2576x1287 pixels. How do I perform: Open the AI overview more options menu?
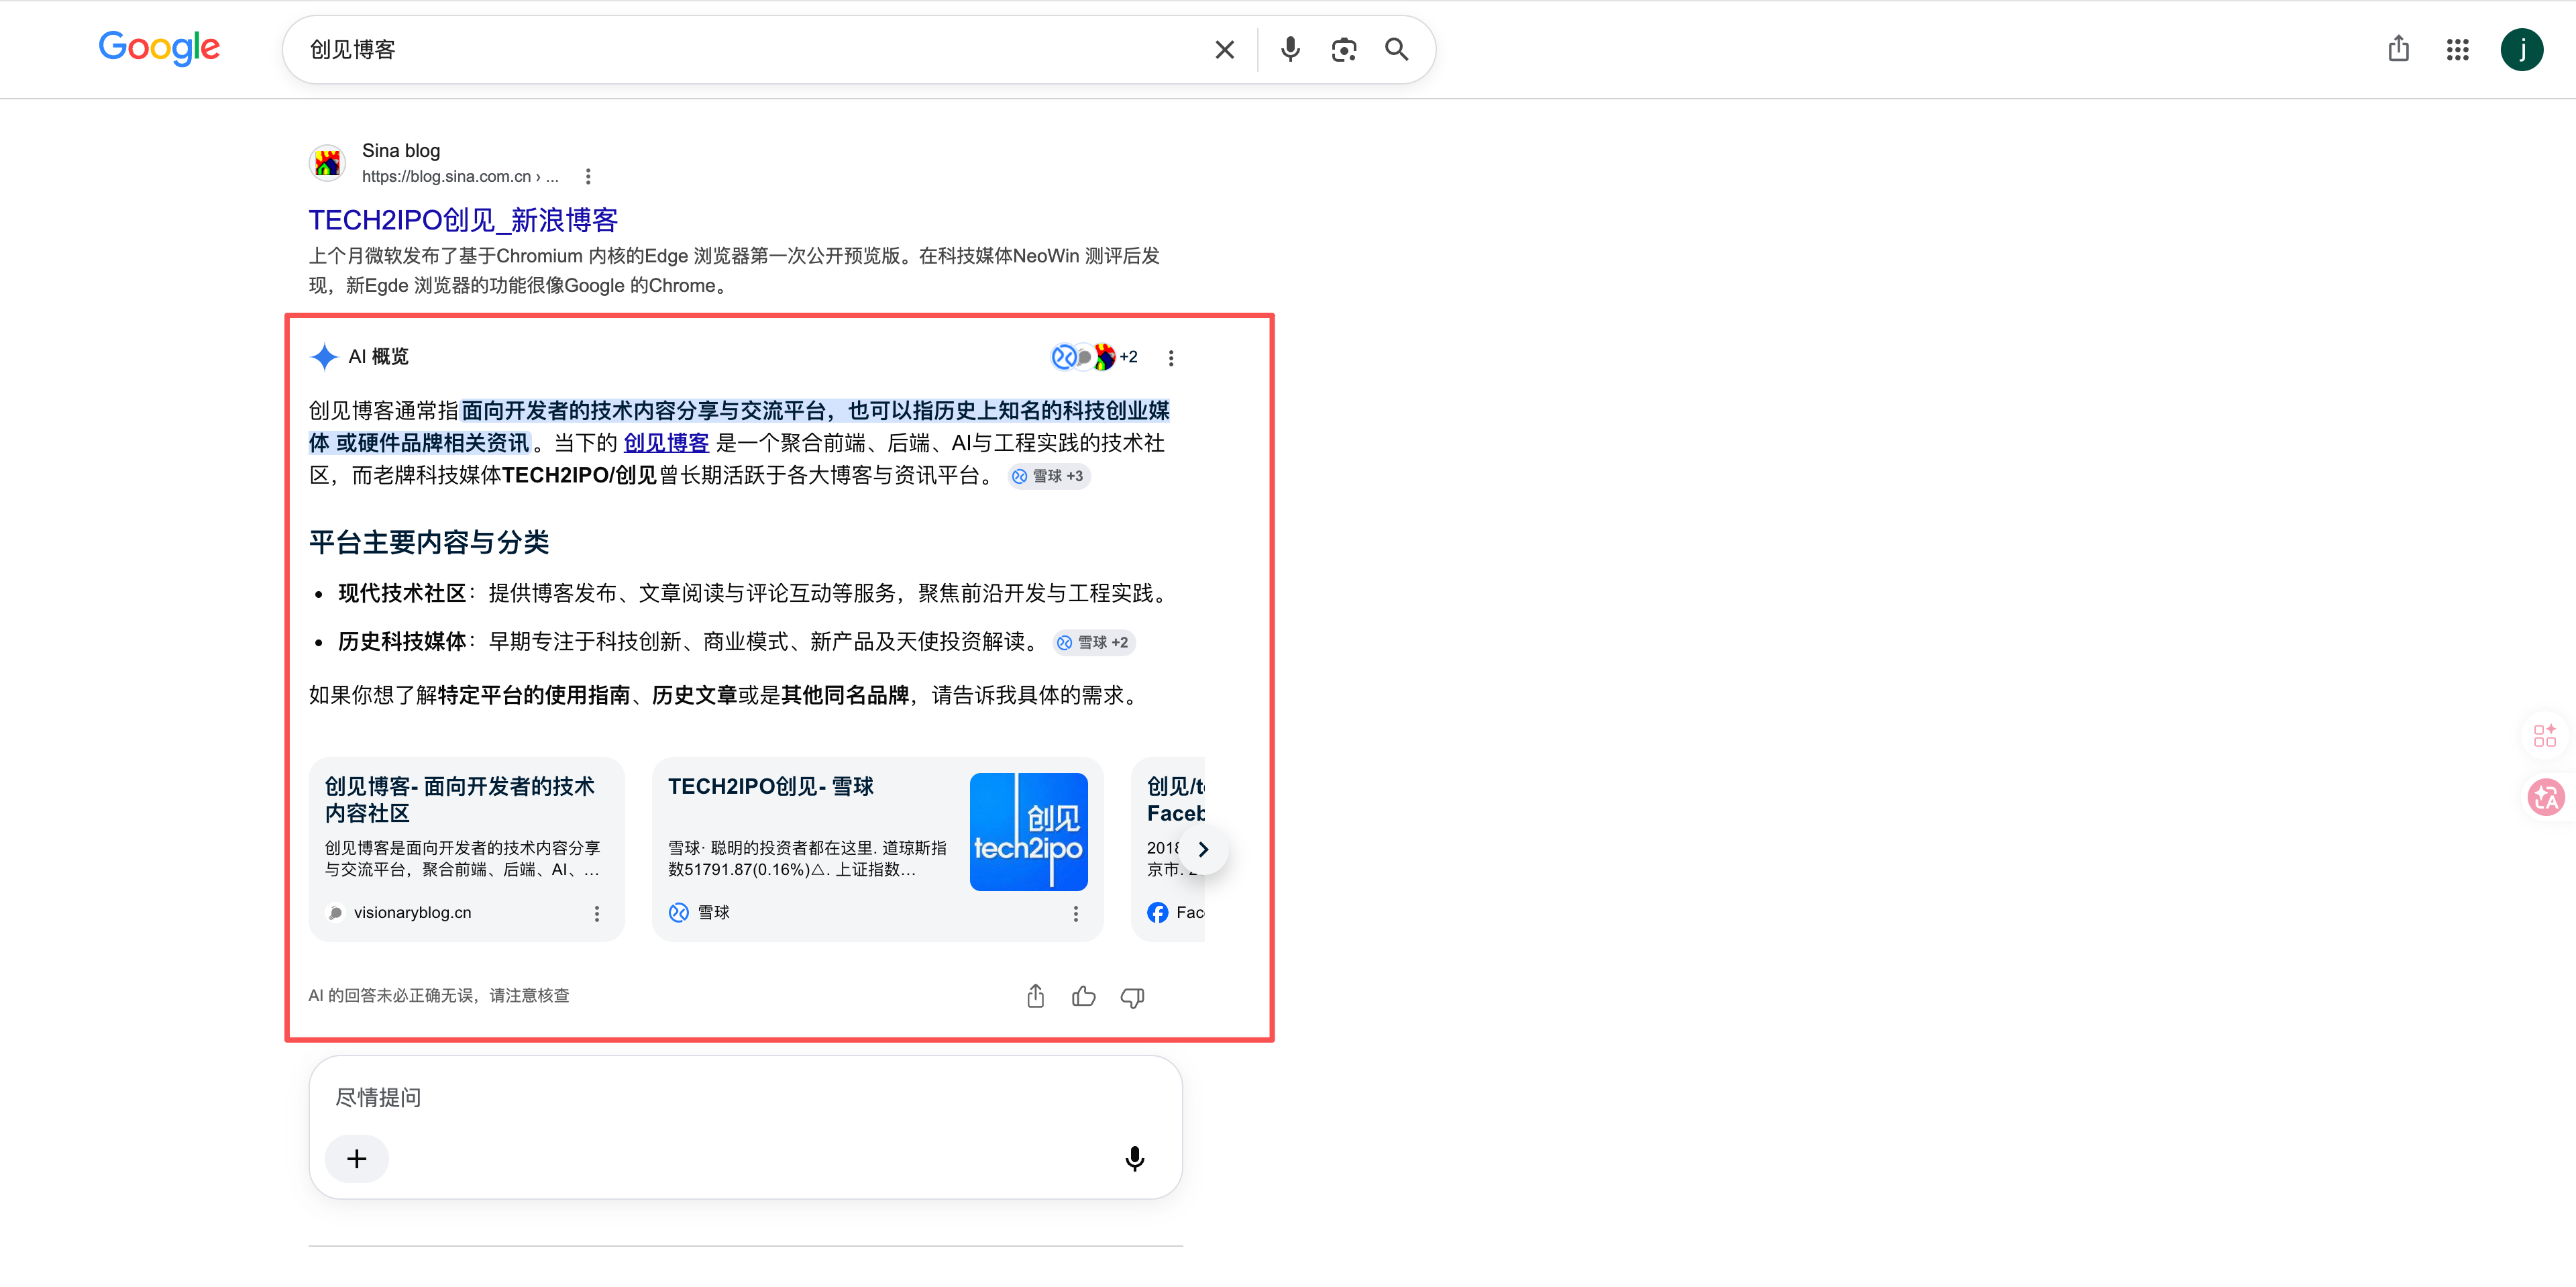1171,358
